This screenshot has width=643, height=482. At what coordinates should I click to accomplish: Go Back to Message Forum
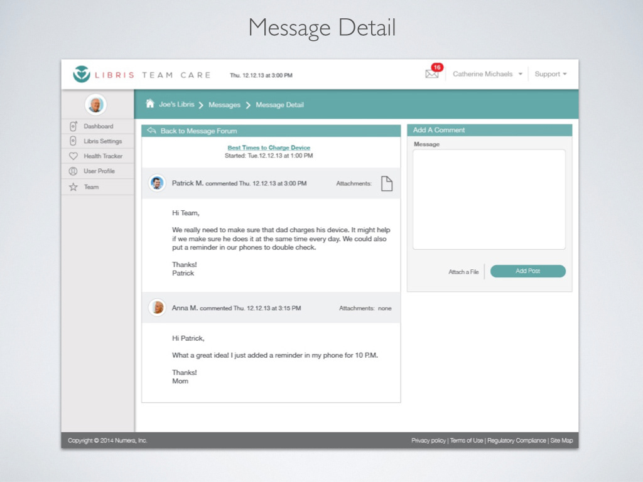[x=198, y=131]
